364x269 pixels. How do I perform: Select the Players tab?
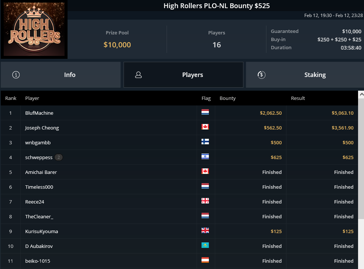[x=183, y=75]
